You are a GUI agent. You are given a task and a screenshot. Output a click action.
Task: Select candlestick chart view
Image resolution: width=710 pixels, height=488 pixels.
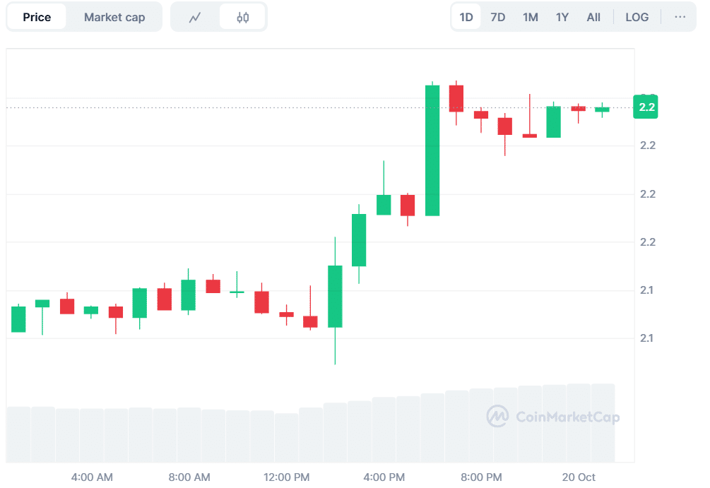[x=242, y=17]
